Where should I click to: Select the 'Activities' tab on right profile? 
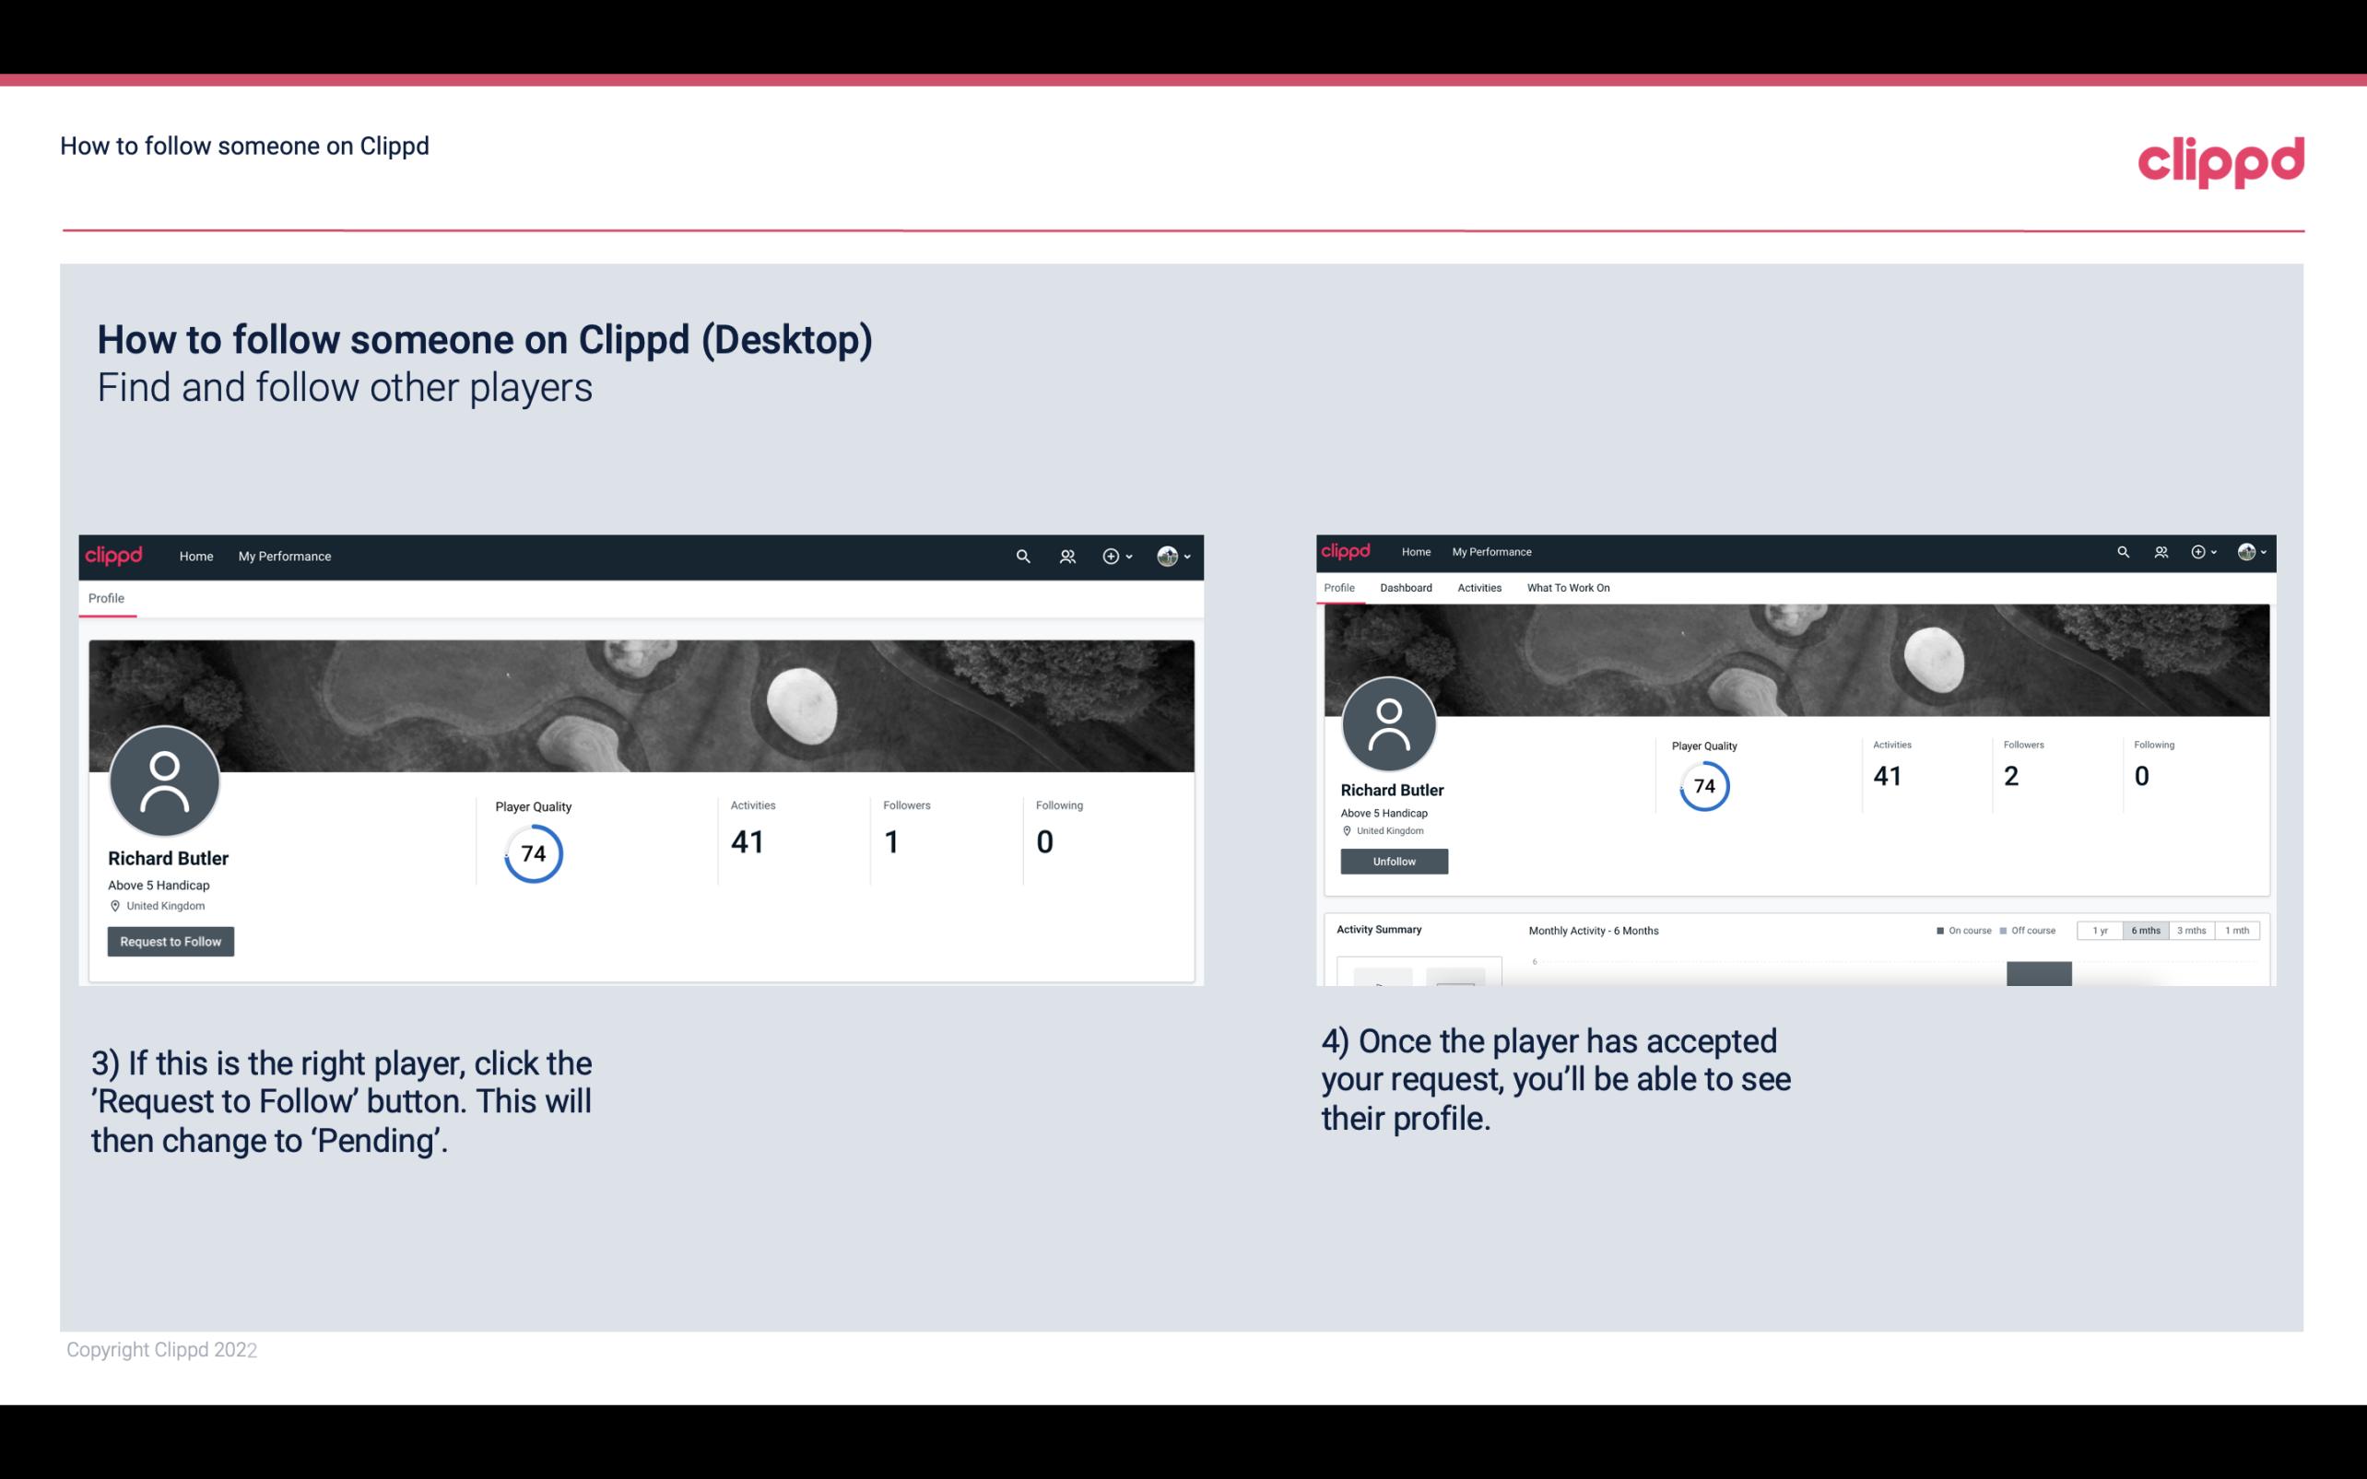(1476, 588)
